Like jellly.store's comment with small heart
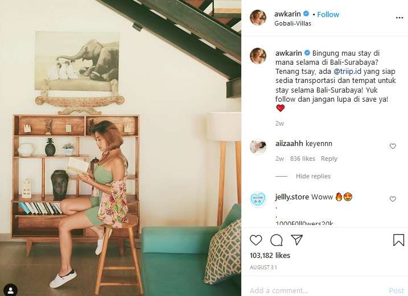This screenshot has height=296, width=408. coord(393,199)
